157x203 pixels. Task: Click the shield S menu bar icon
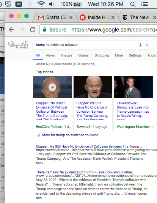coord(8,4)
